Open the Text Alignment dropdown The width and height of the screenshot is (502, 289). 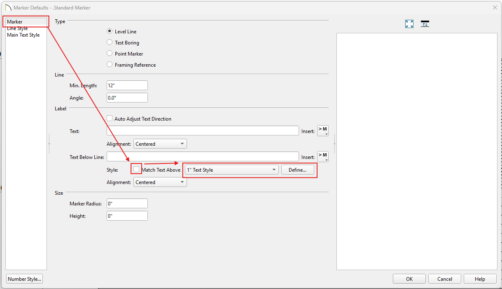coord(160,144)
